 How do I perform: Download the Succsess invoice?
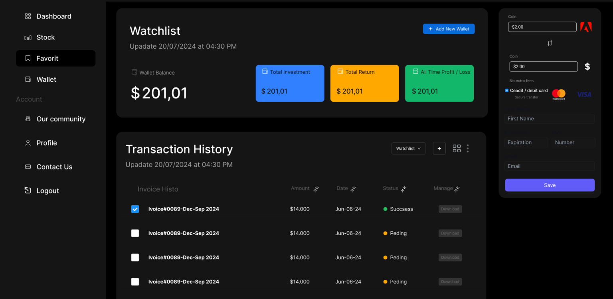[450, 209]
